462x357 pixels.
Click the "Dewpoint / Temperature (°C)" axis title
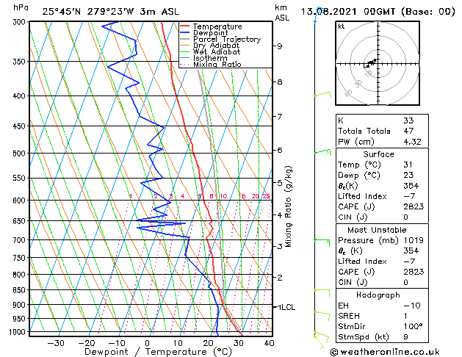(x=158, y=352)
